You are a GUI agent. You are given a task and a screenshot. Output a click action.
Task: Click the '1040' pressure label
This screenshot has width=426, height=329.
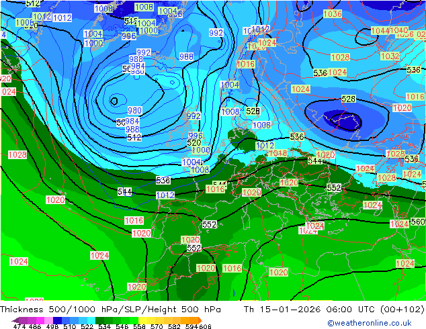coord(399,30)
